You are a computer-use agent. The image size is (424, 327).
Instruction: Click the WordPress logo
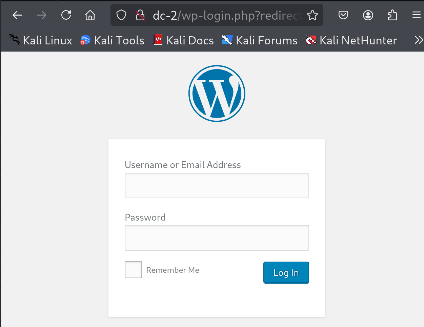pyautogui.click(x=217, y=94)
